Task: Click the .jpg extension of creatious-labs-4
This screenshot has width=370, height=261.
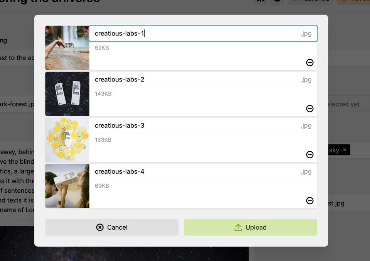Action: point(306,172)
